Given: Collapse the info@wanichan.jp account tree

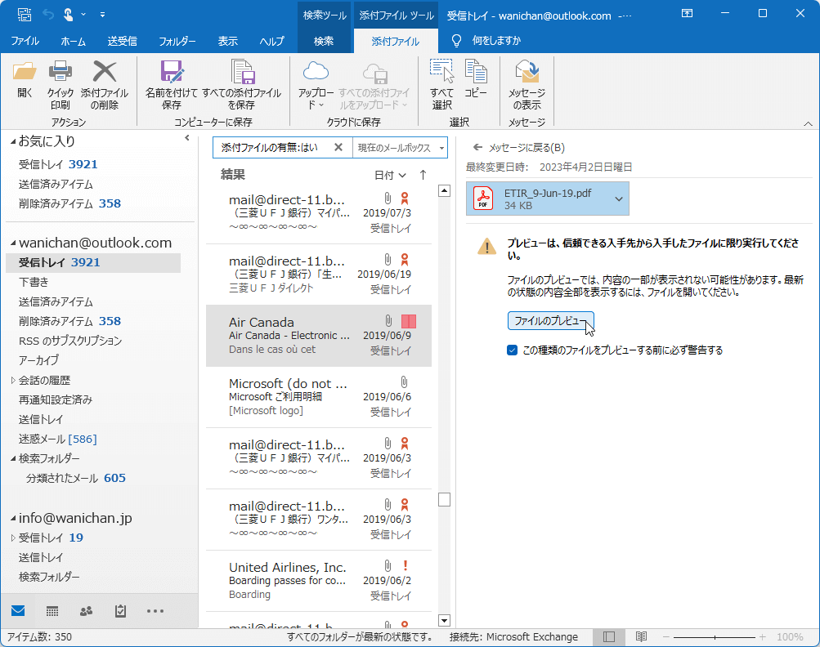Looking at the screenshot, I should click(x=13, y=519).
